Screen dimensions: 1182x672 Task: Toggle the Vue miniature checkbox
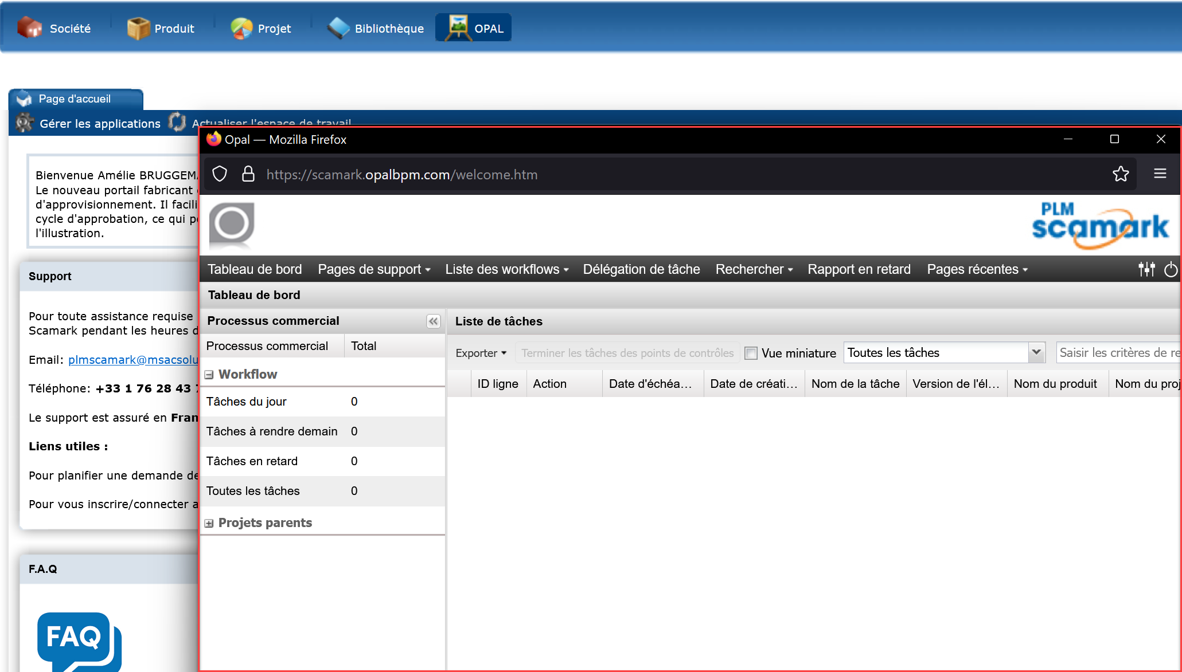(x=751, y=353)
